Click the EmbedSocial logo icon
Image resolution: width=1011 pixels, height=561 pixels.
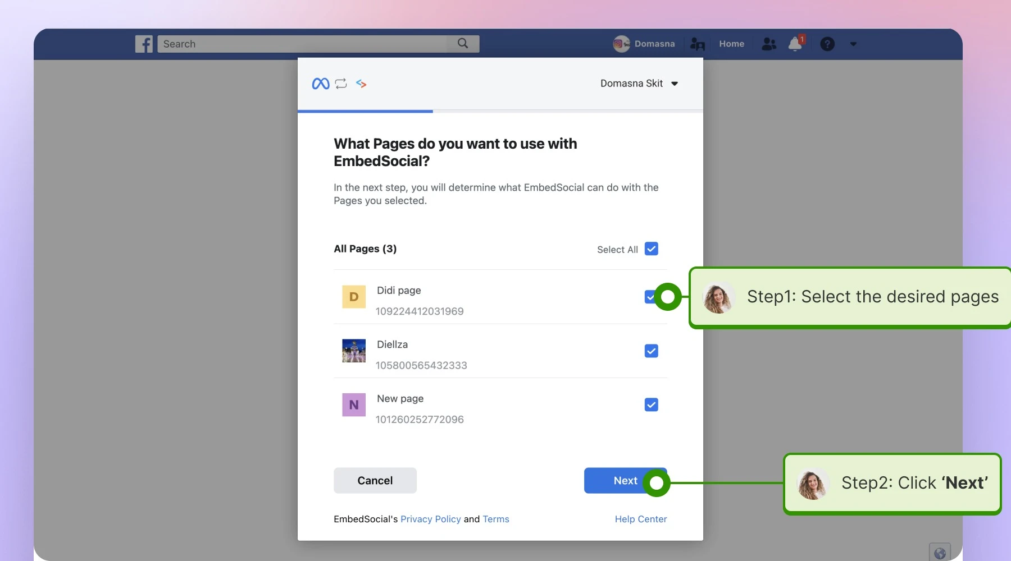coord(361,84)
